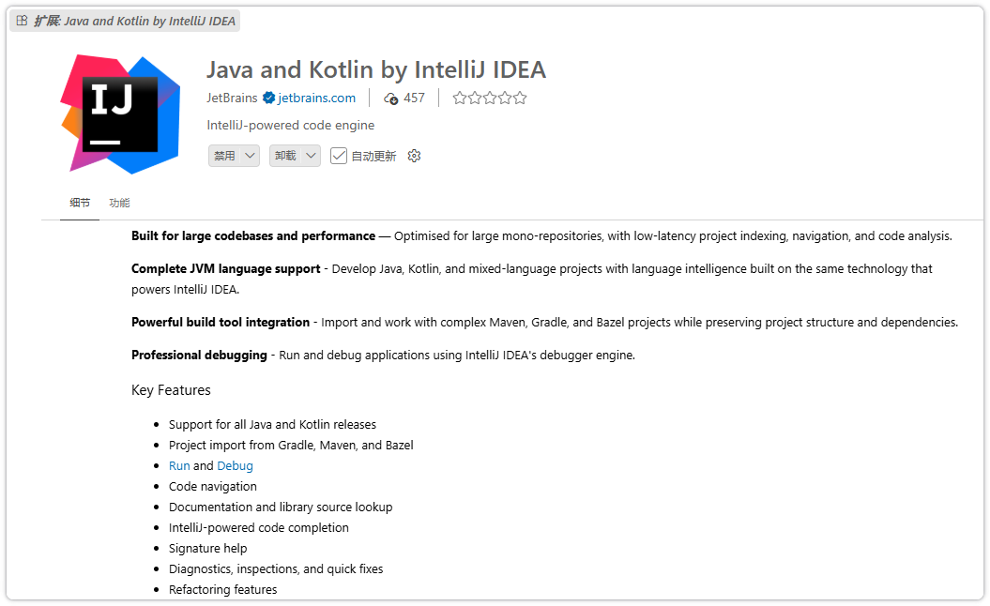
Task: Click the 禁用 button
Action: point(225,156)
